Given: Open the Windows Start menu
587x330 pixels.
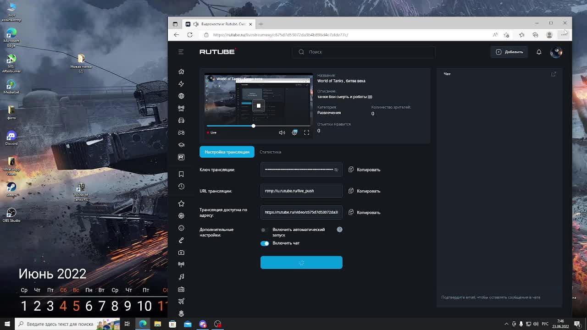Looking at the screenshot, I should point(7,324).
